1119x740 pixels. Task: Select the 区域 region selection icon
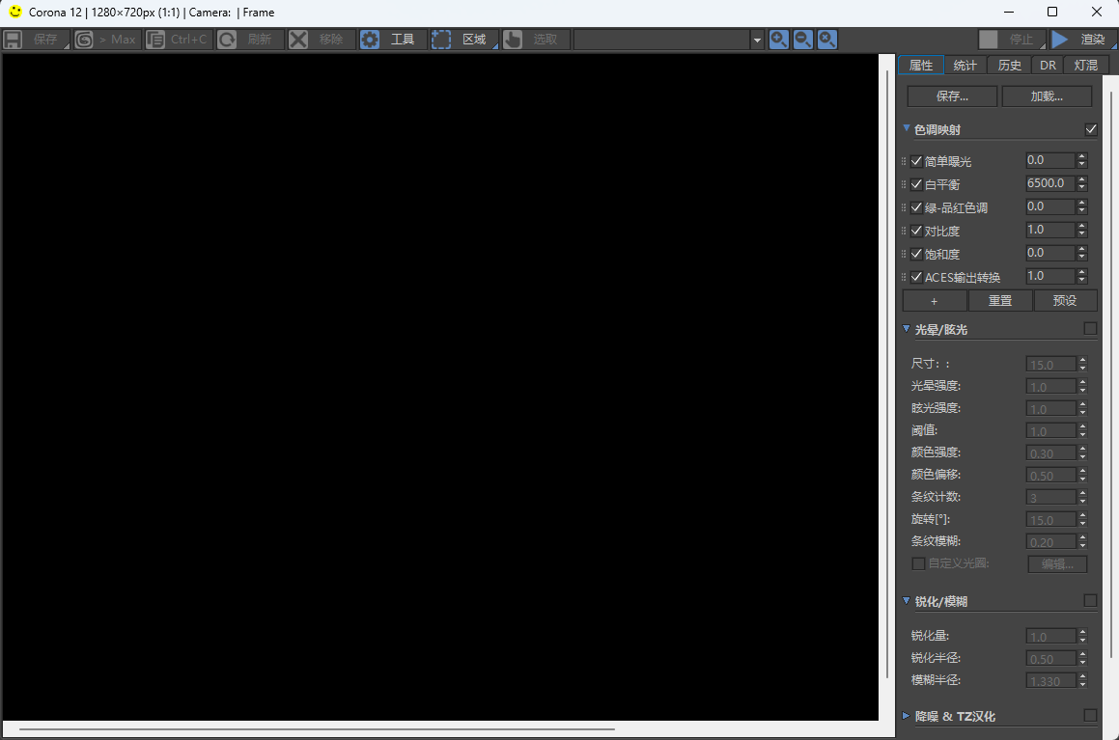point(441,40)
